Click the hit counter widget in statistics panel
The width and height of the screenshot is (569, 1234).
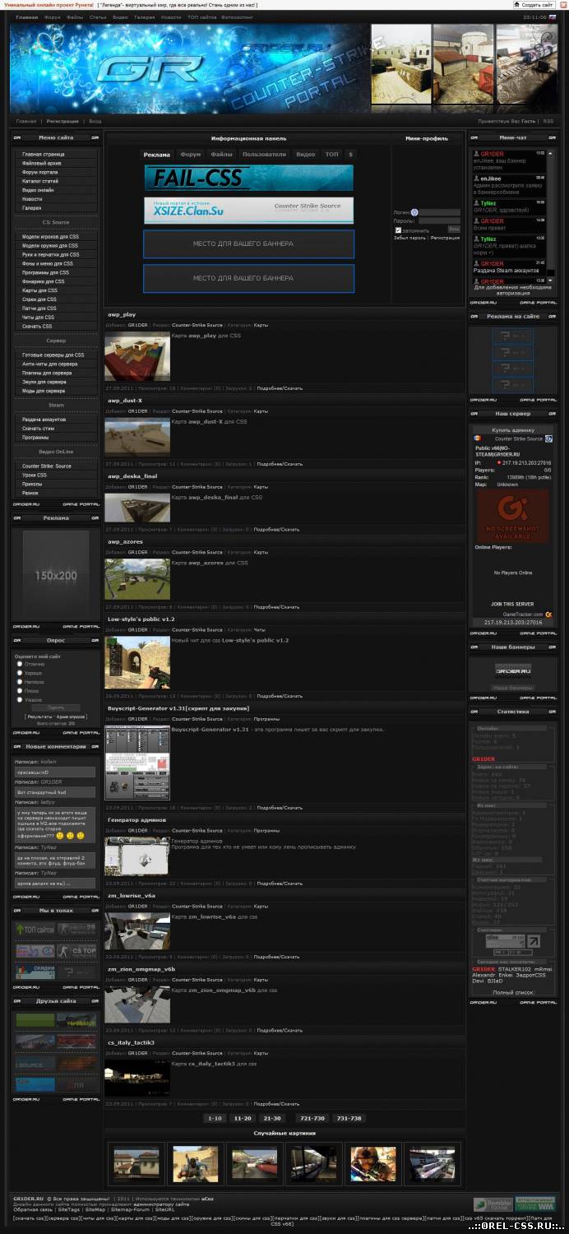point(512,940)
